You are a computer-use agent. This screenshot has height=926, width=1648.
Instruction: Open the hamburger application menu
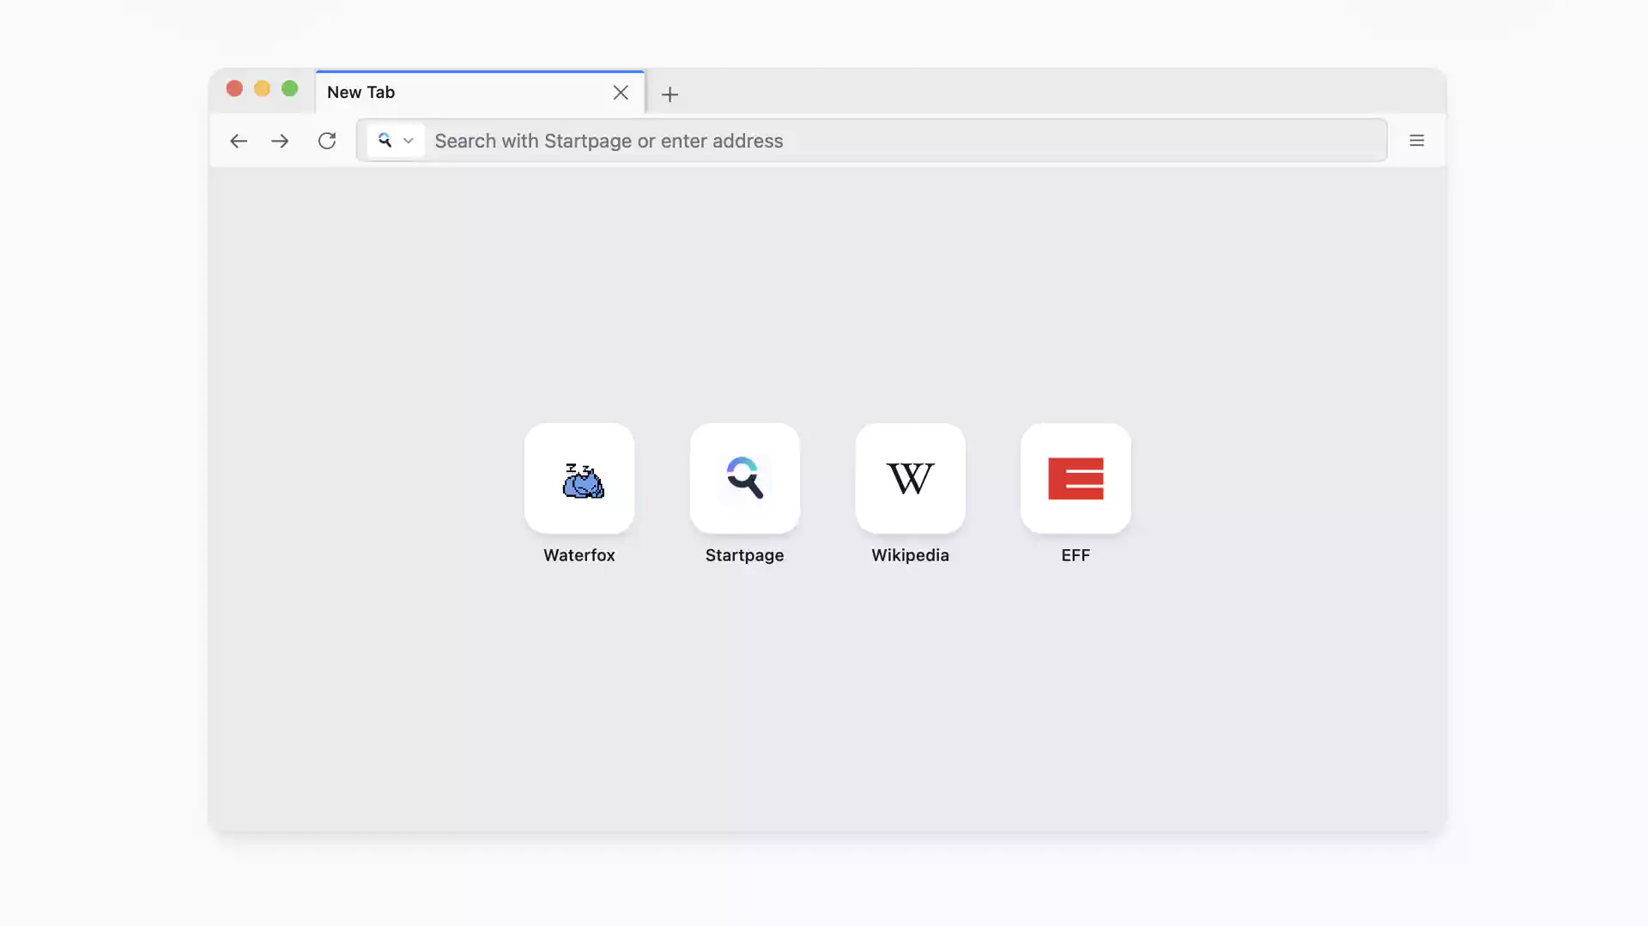pyautogui.click(x=1416, y=141)
